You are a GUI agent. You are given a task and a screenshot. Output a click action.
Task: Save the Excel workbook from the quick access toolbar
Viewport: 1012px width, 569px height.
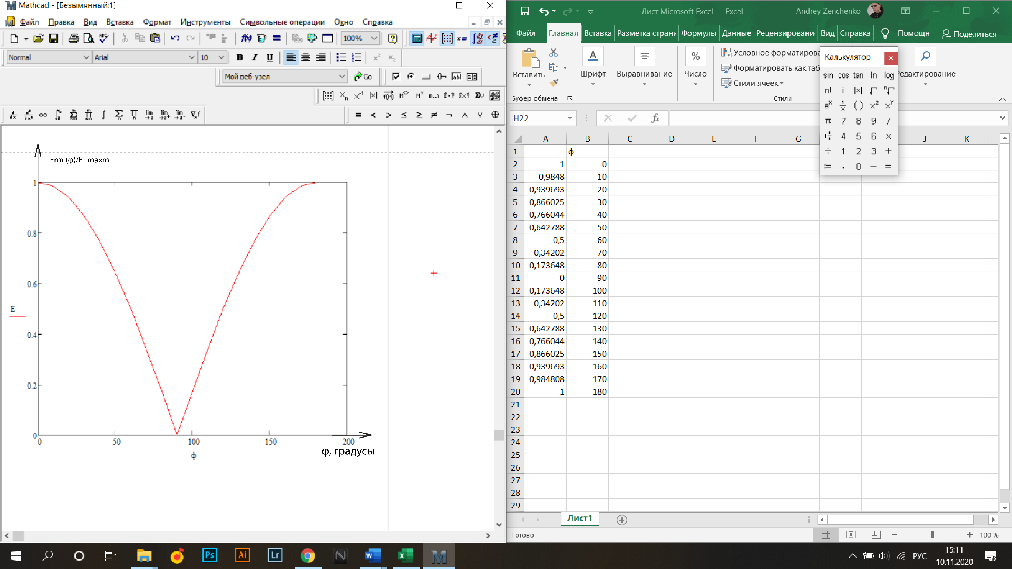click(525, 11)
